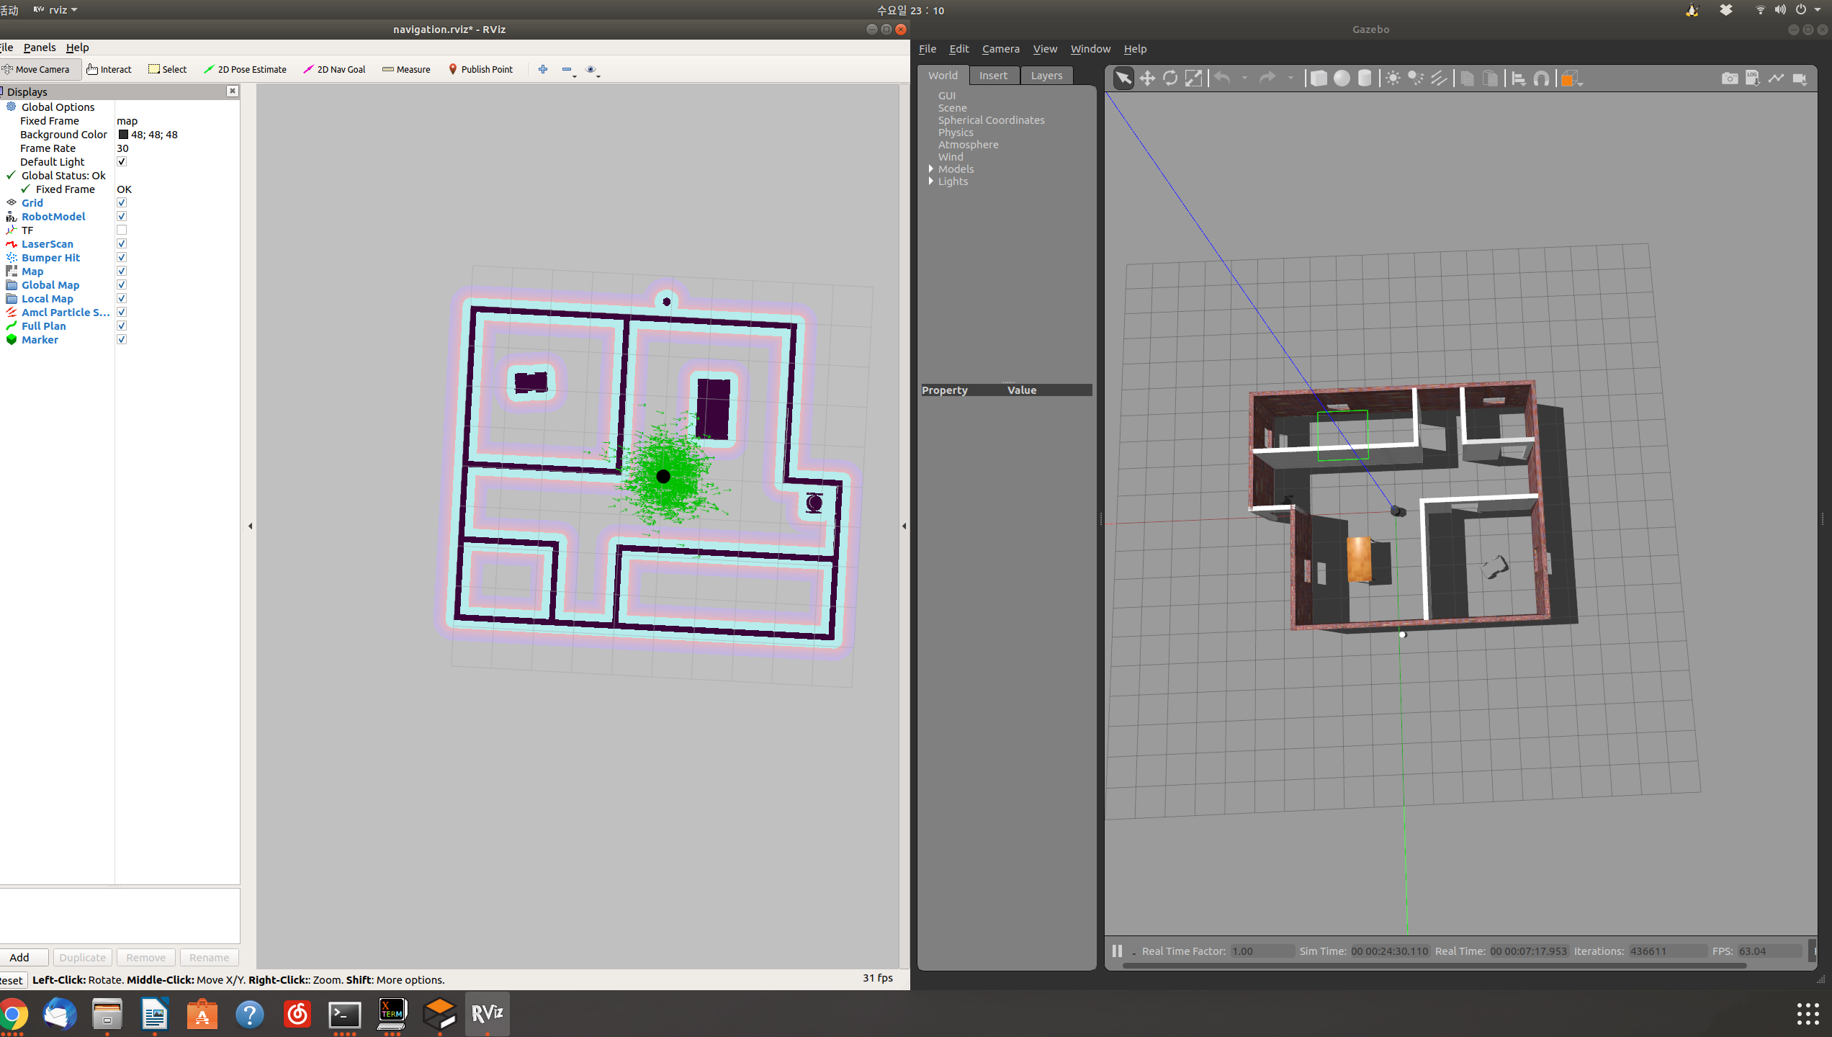Select the 2D Nav Goal tool
The image size is (1832, 1037).
point(335,69)
